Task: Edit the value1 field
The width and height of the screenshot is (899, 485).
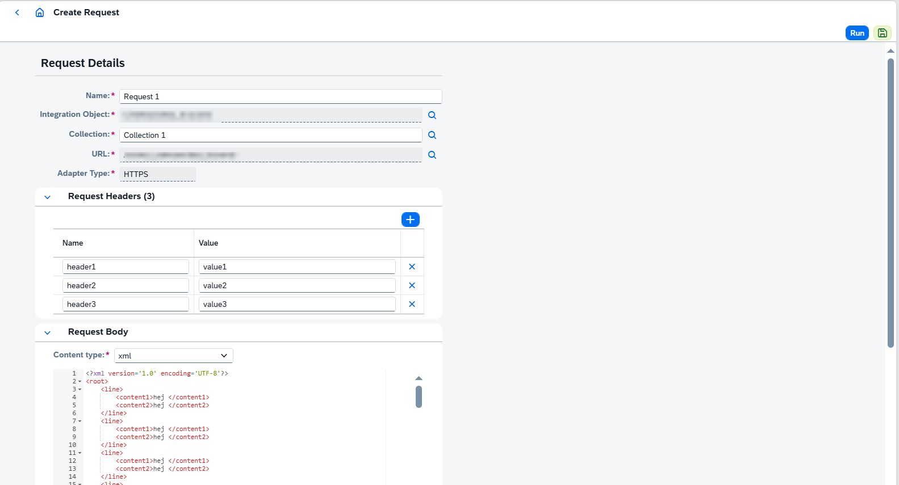Action: point(297,267)
